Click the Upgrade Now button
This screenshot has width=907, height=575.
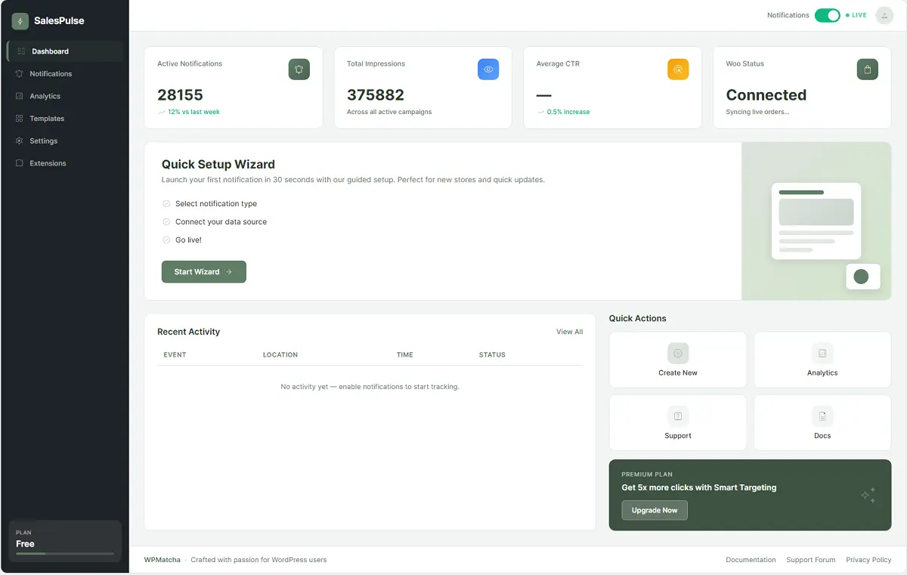click(655, 510)
